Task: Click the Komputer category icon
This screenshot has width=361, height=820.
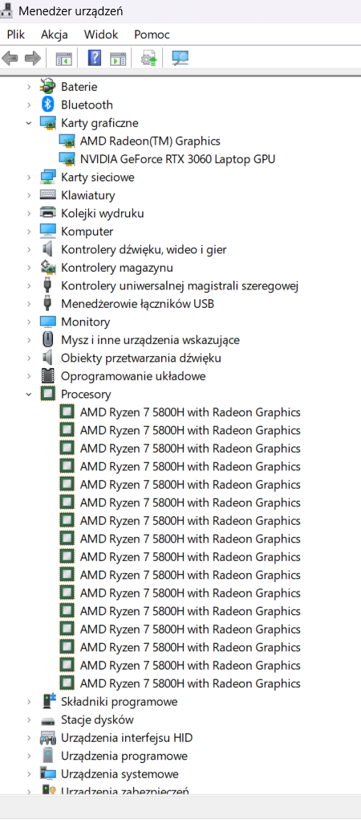Action: 48,232
